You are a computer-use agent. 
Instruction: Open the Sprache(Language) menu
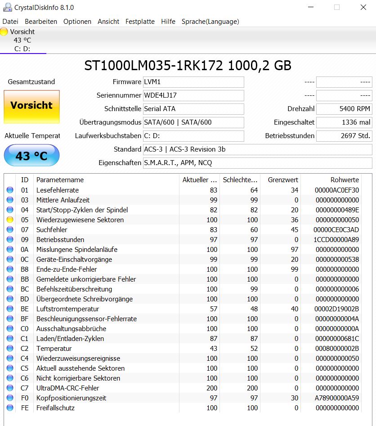click(210, 22)
